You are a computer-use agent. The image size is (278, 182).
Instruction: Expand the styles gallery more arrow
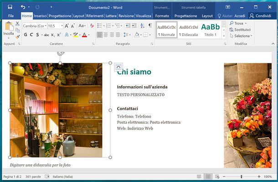point(224,36)
